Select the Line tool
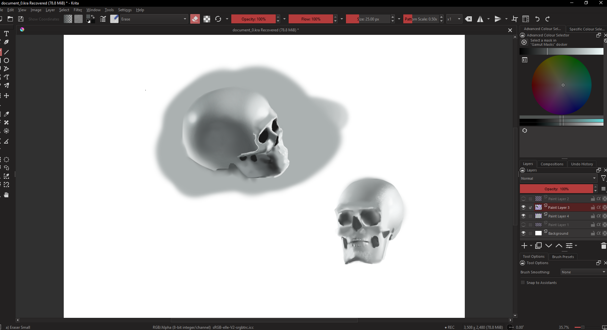 (x=6, y=52)
